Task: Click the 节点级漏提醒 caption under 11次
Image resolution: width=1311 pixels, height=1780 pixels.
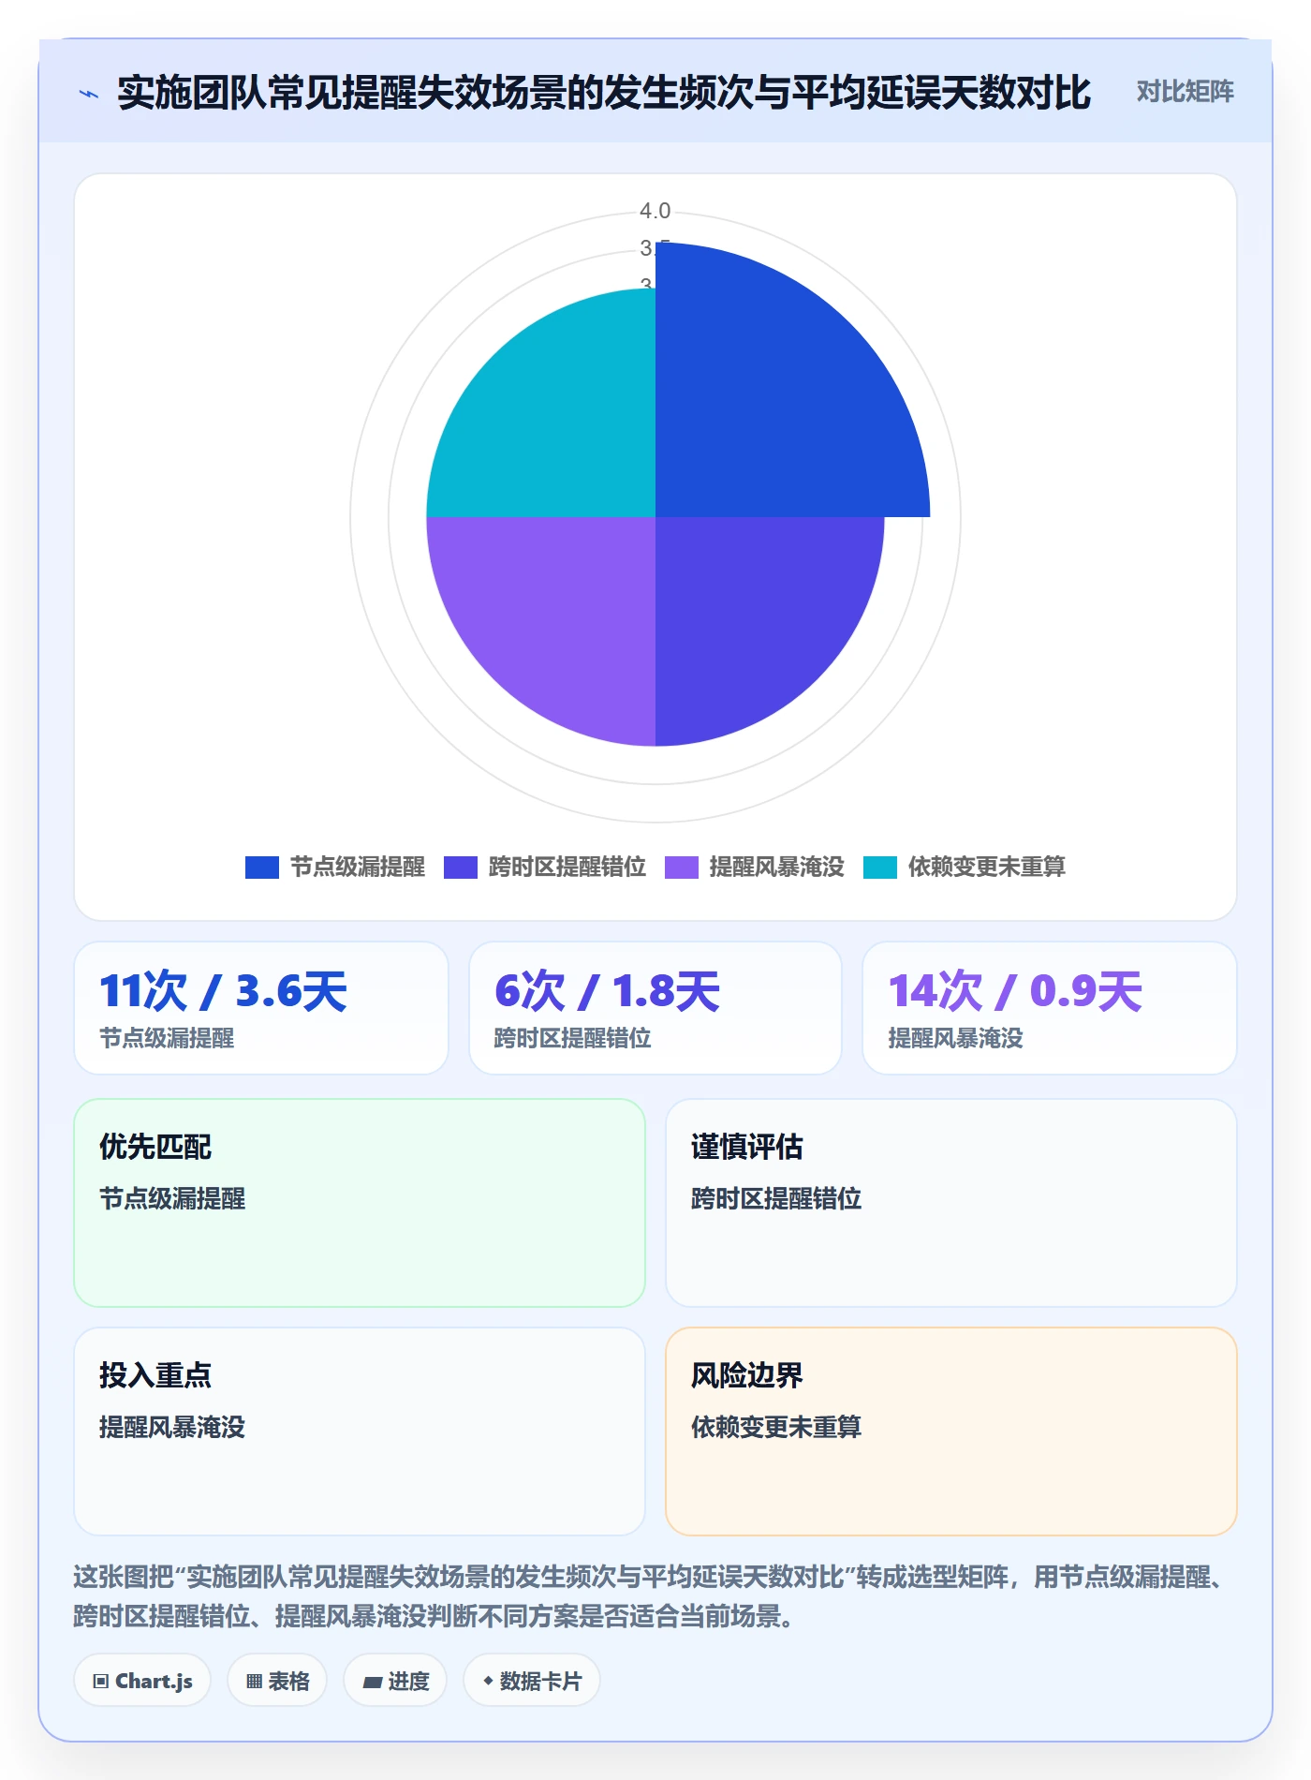Action: click(x=167, y=1038)
